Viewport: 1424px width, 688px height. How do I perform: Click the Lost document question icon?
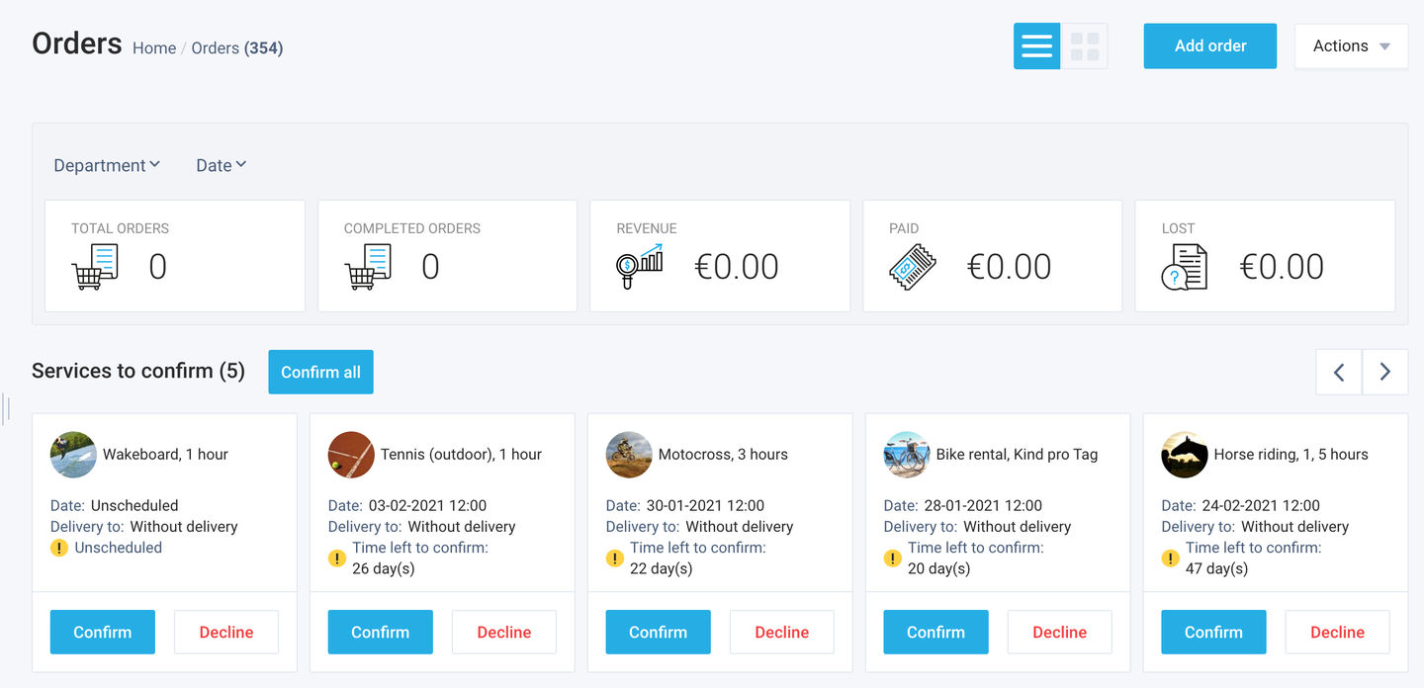point(1185,267)
